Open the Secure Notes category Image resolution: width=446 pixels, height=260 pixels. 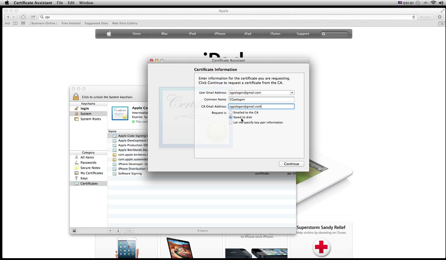point(90,168)
